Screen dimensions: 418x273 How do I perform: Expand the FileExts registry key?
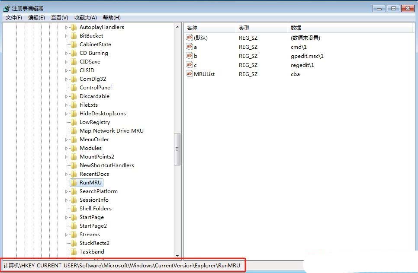(67, 105)
